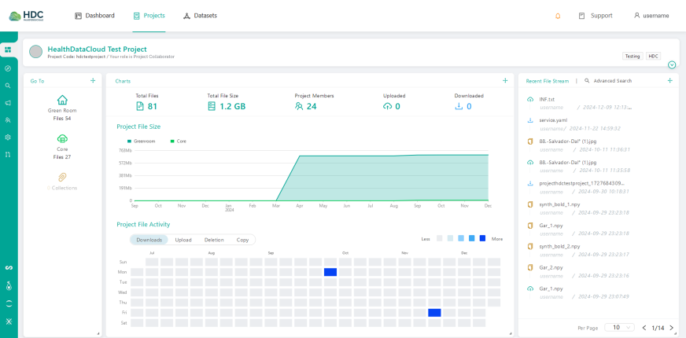
Task: Click the HDC HealthDataCloud logo
Action: 26,16
